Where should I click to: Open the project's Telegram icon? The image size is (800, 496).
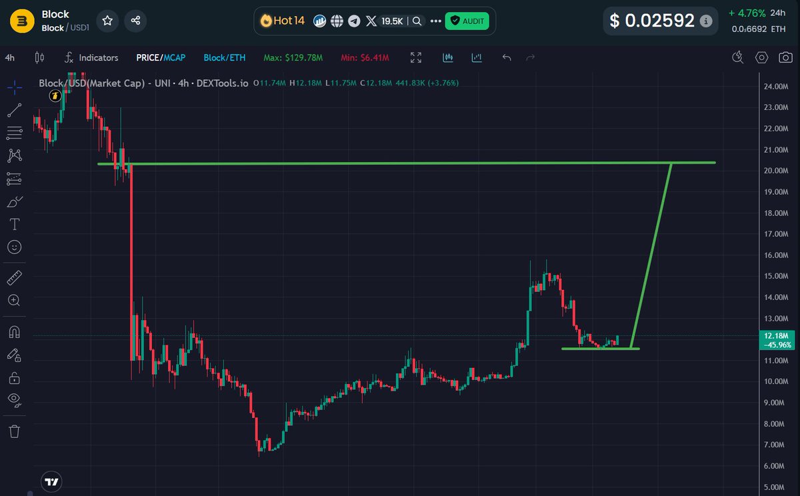354,21
